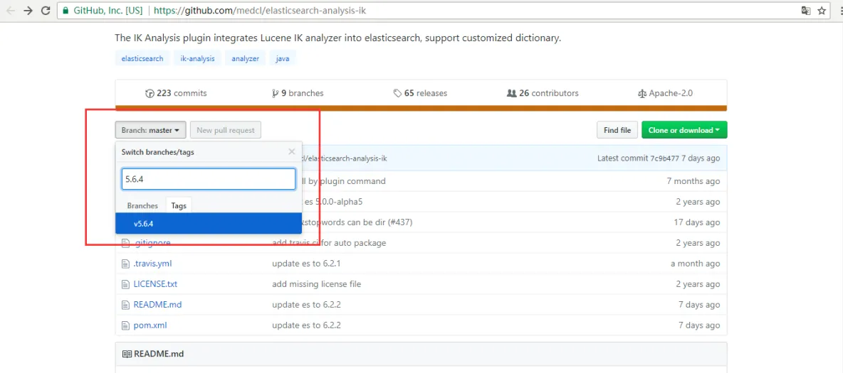
Task: Open commit message mentioning #437
Action: point(357,222)
